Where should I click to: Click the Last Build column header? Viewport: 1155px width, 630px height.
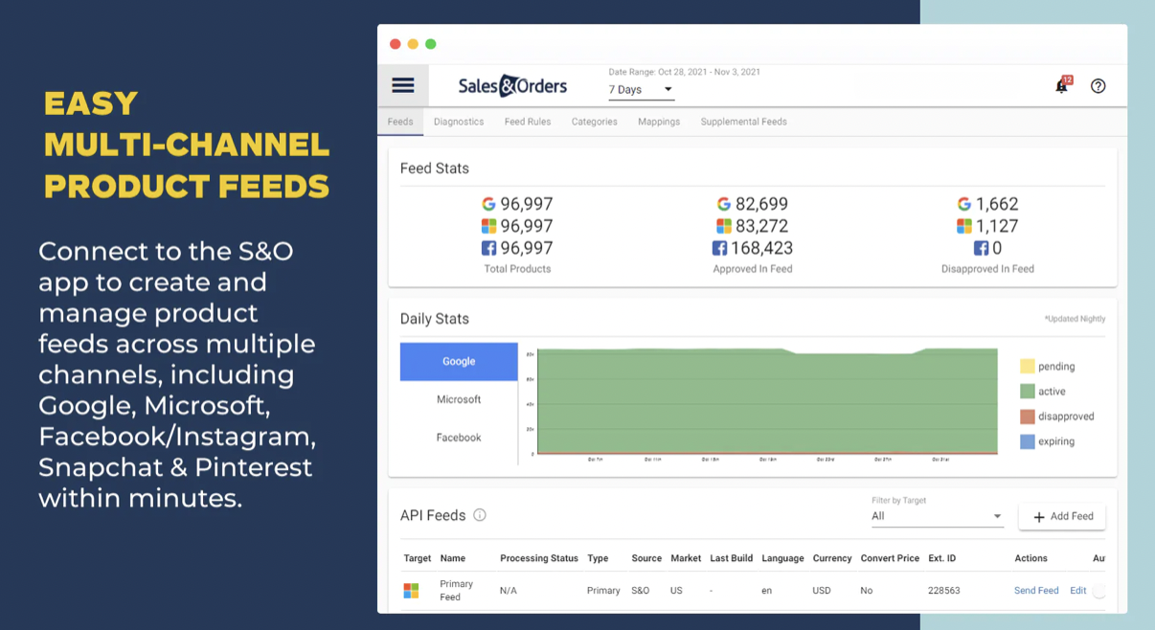(732, 558)
